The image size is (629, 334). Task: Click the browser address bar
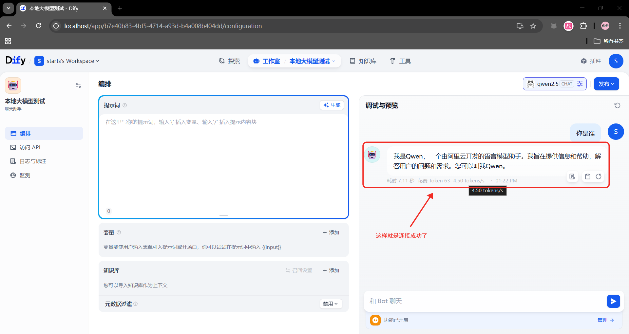point(282,26)
